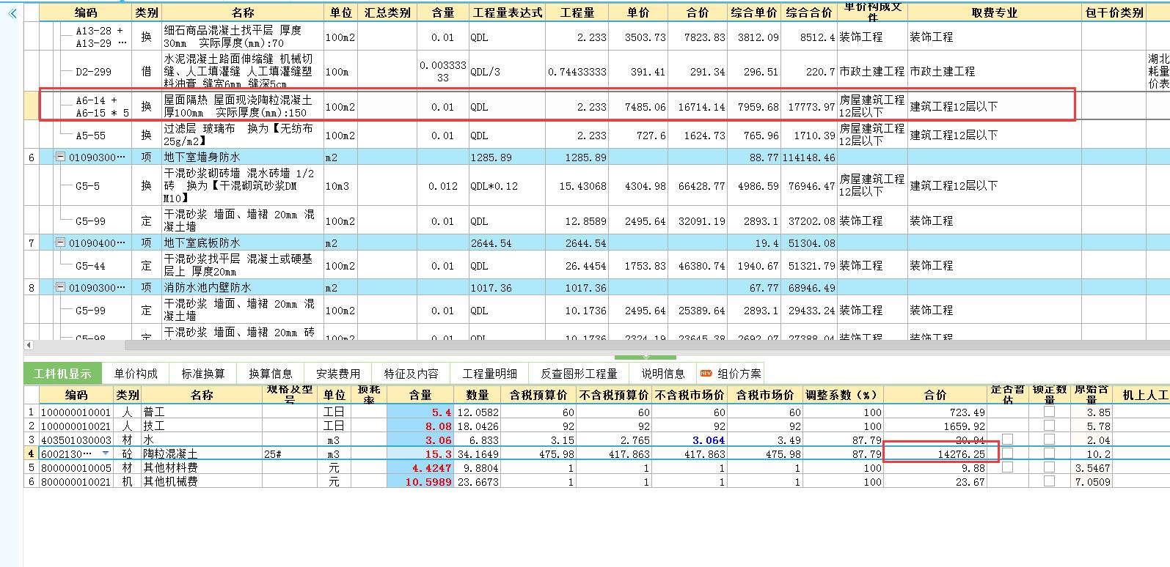Click the 合价 cell 14276.25

935,453
